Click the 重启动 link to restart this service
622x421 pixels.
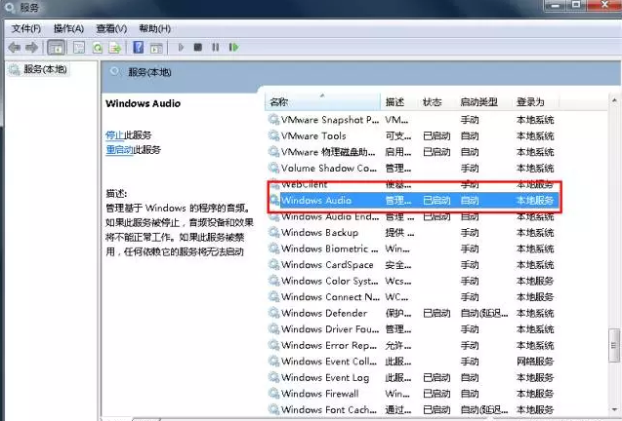tap(119, 150)
